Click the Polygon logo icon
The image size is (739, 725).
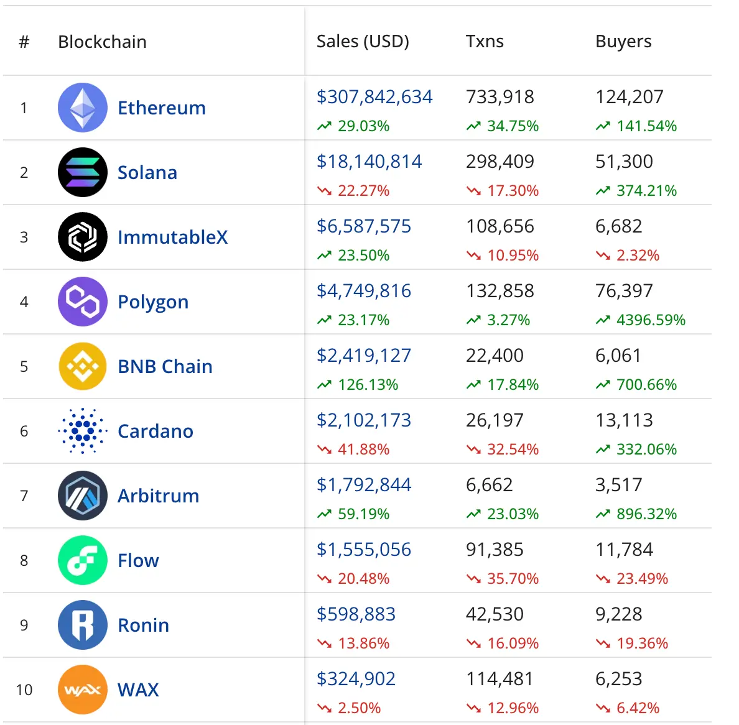coord(83,302)
